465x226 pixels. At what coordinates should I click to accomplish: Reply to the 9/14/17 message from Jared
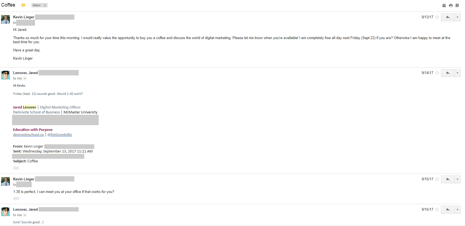(448, 73)
